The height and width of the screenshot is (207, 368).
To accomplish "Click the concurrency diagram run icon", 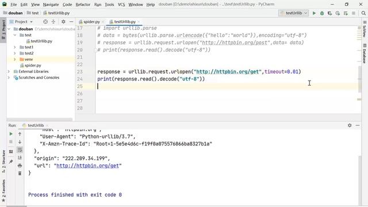I will tap(346, 13).
